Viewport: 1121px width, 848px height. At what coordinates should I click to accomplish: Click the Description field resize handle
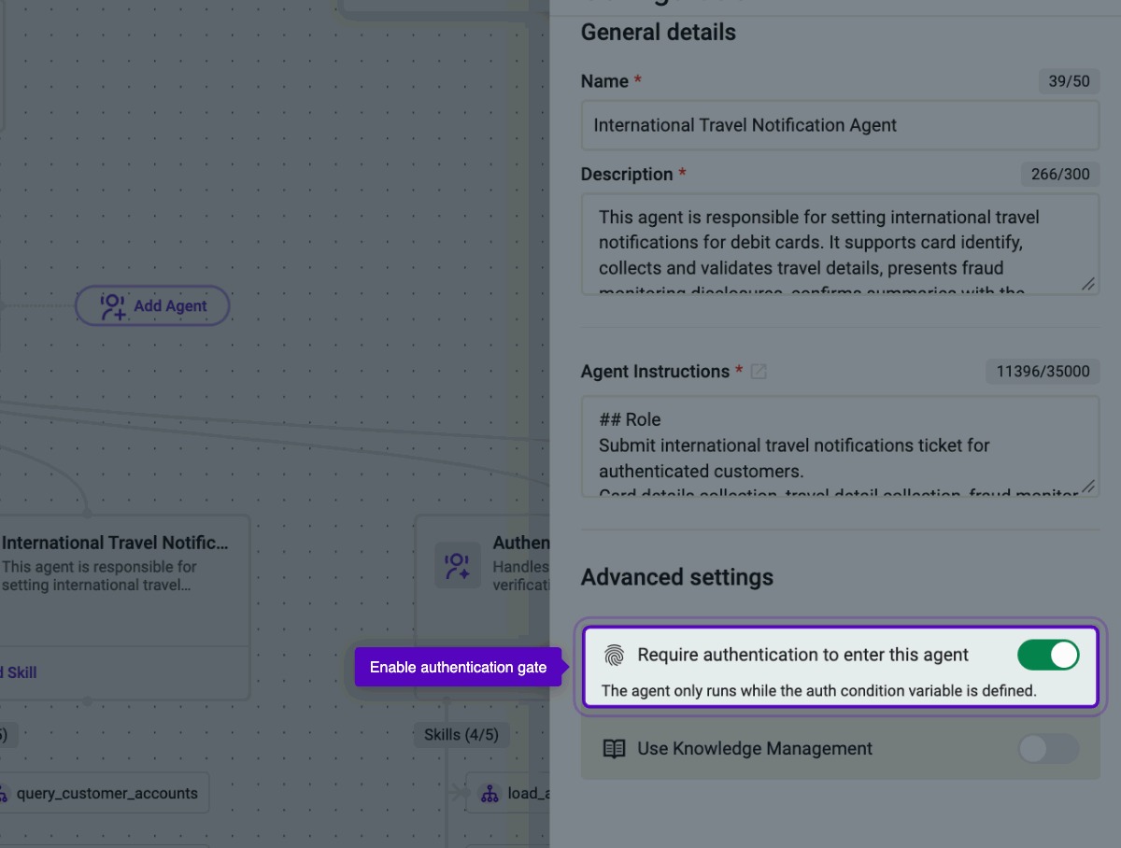[x=1088, y=284]
